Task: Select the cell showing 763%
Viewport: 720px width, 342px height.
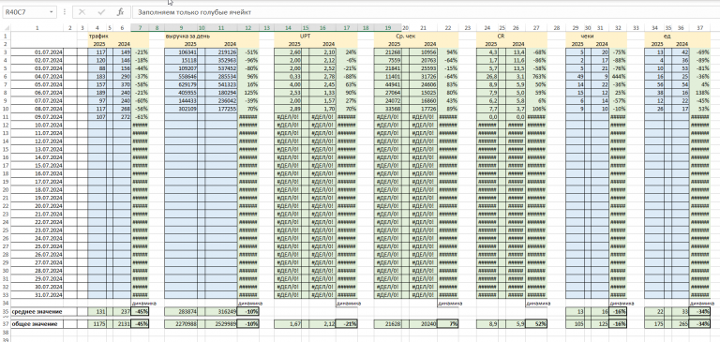Action: [536, 76]
